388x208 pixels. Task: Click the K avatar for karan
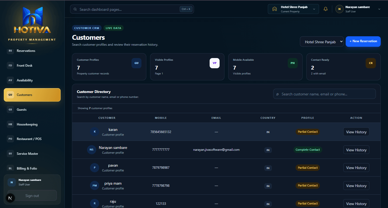click(95, 132)
